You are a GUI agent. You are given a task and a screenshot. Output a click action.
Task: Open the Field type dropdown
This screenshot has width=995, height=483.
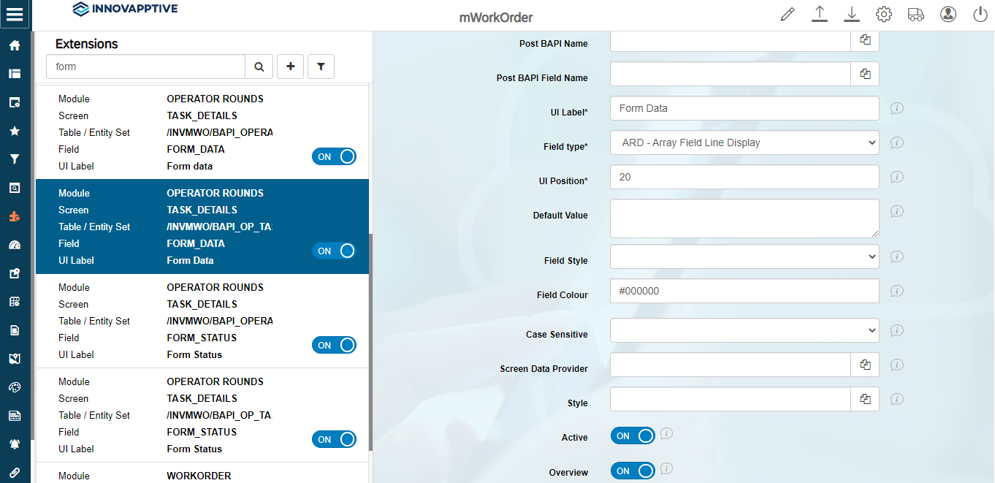click(x=744, y=142)
